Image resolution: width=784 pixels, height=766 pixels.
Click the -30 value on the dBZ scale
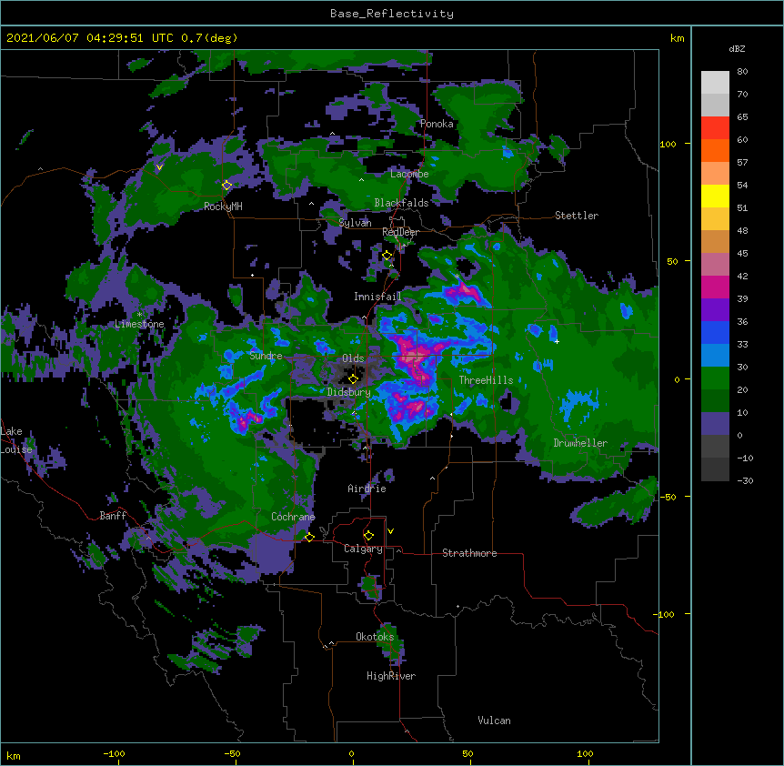745,480
